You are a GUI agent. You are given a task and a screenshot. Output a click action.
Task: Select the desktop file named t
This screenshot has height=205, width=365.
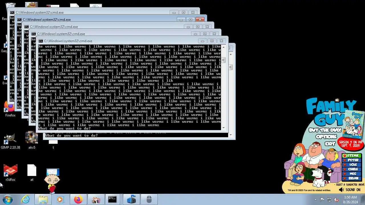coord(53,145)
